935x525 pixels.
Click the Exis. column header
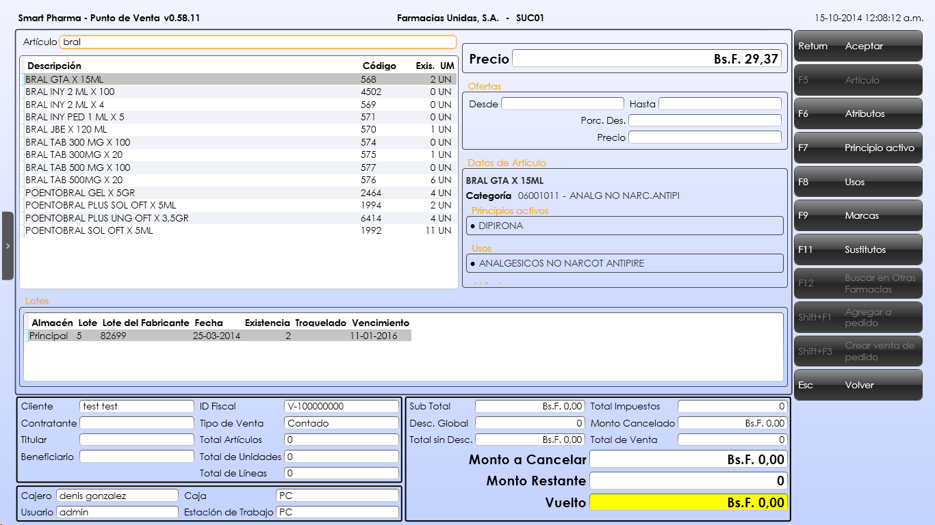[426, 66]
